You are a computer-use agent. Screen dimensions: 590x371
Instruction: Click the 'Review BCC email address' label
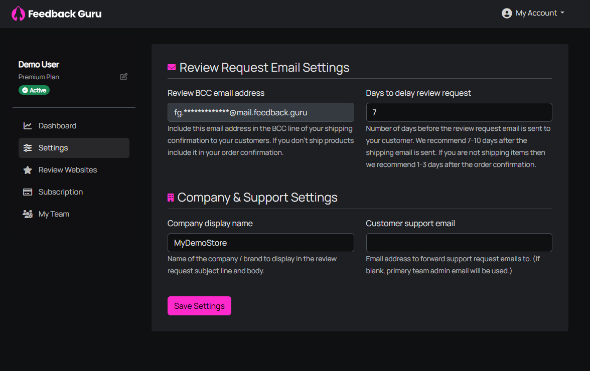(216, 93)
